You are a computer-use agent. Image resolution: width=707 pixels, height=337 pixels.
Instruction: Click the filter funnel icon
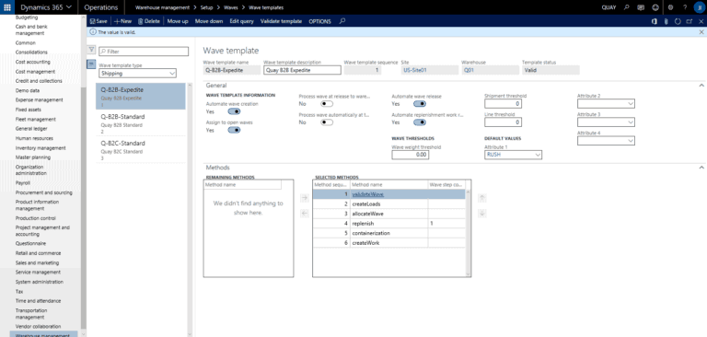(x=91, y=50)
